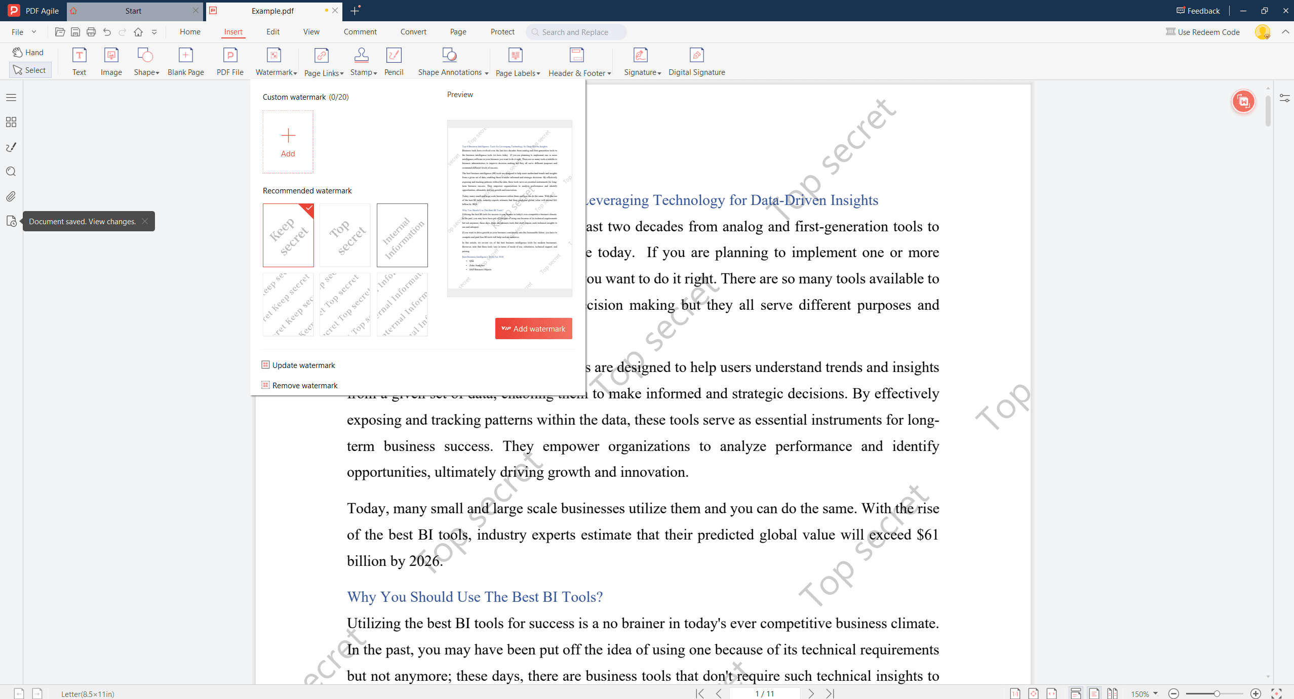Open the Digital Signature tool
The height and width of the screenshot is (699, 1294).
696,62
